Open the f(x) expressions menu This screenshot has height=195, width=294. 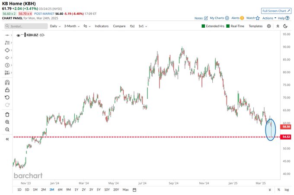tap(132, 26)
